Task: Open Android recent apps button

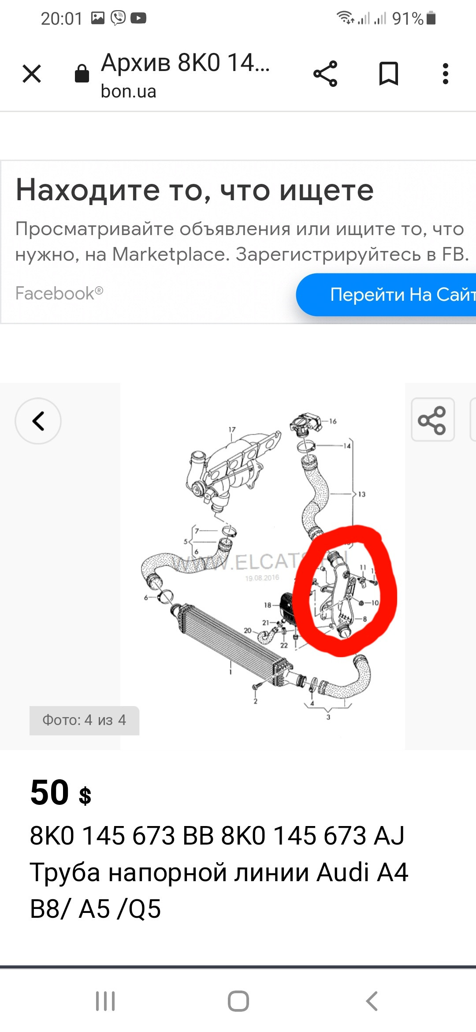Action: pos(105,1001)
